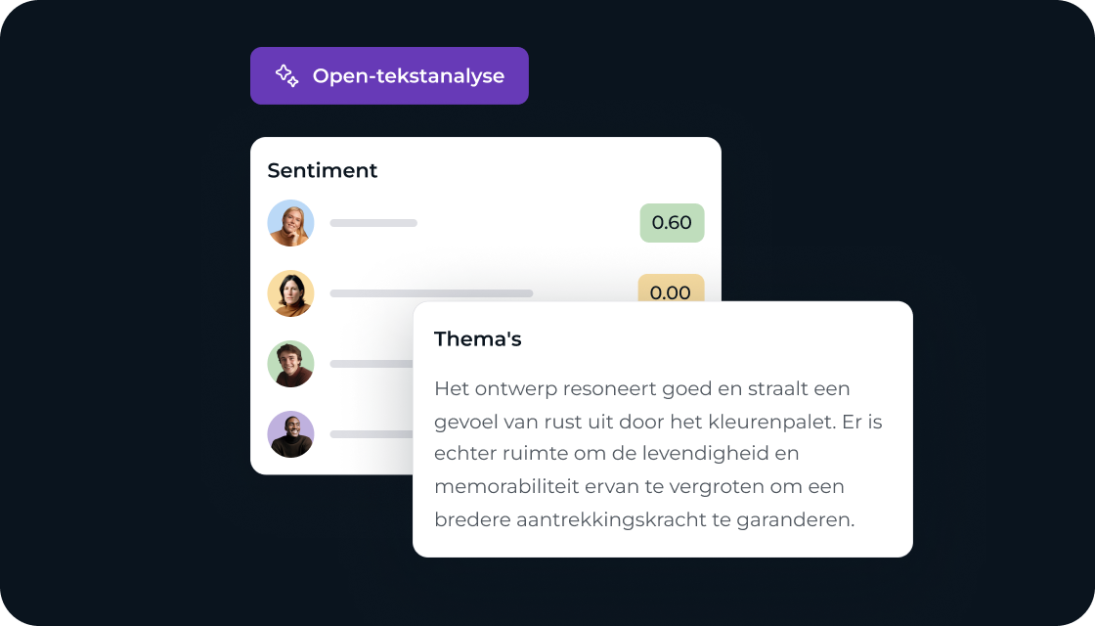Click the grey bar beside the third avatar
1095x626 pixels.
click(372, 364)
